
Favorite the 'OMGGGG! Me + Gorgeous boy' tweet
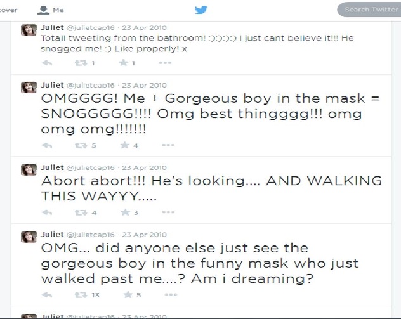point(125,145)
